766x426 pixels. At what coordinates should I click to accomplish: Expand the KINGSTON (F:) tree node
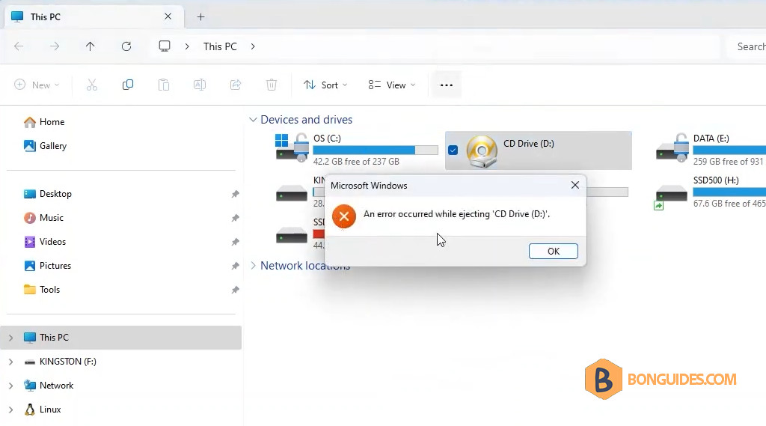(10, 362)
